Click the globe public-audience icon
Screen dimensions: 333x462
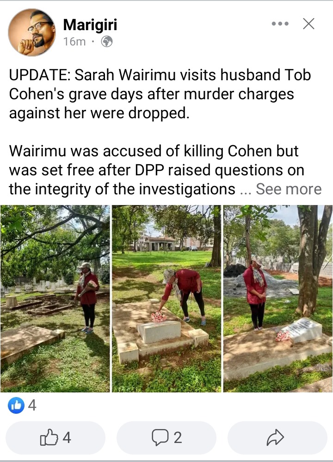pos(107,42)
